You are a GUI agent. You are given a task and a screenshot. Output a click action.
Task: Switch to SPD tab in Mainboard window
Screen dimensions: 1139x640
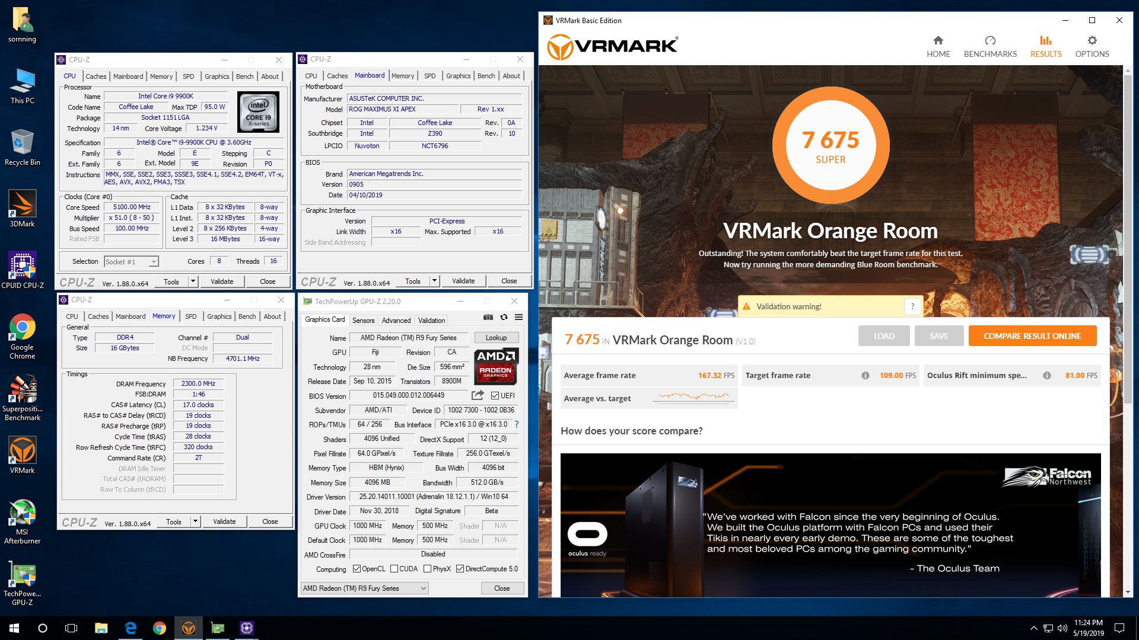(x=429, y=76)
